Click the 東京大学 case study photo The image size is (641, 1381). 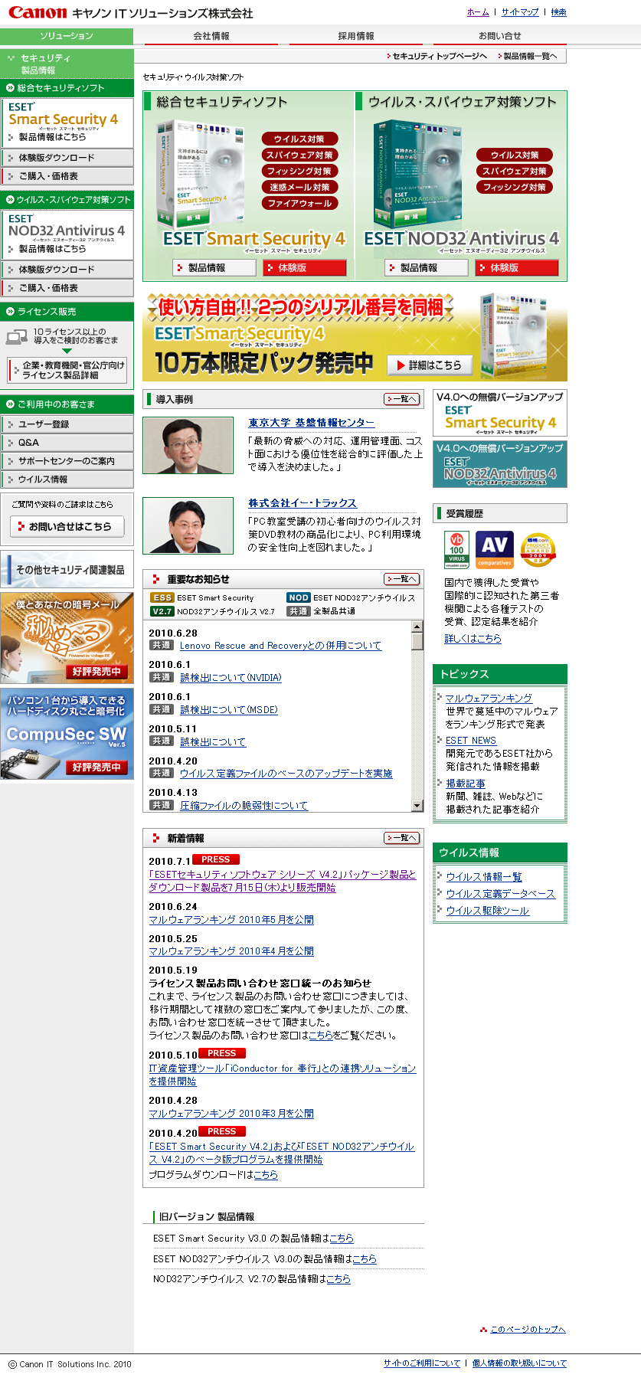(188, 446)
